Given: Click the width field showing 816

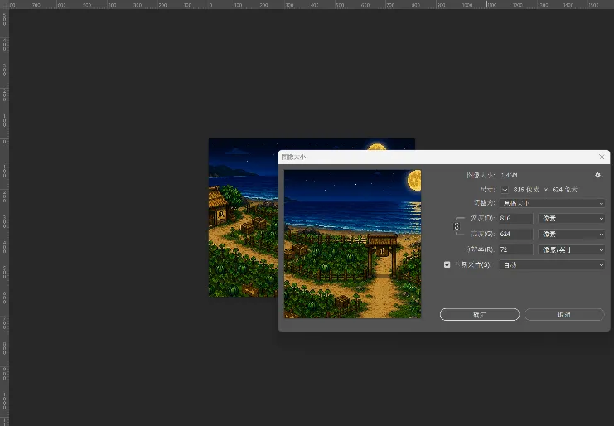Looking at the screenshot, I should tap(515, 219).
